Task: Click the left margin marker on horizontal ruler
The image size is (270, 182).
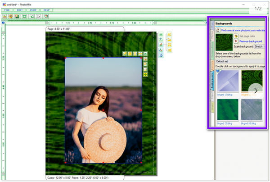Action: pyautogui.click(x=47, y=23)
